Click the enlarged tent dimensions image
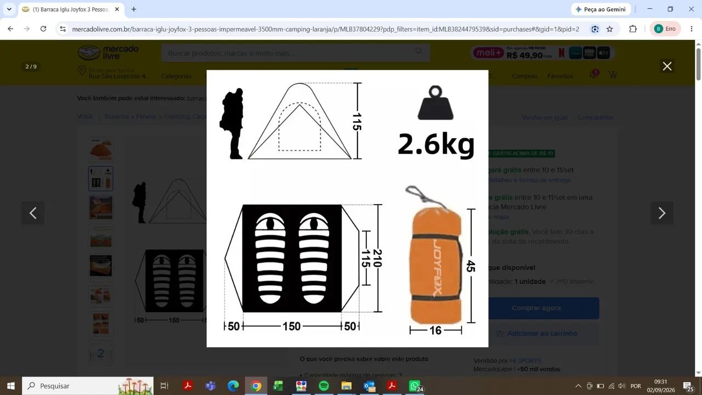This screenshot has width=702, height=395. coord(347,208)
